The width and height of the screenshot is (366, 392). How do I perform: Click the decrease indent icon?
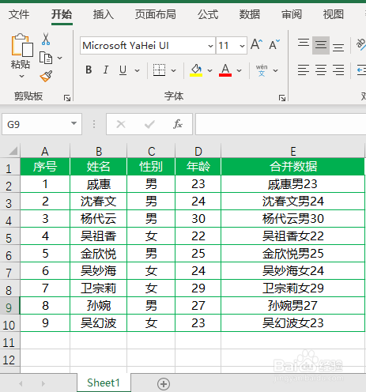(x=361, y=70)
